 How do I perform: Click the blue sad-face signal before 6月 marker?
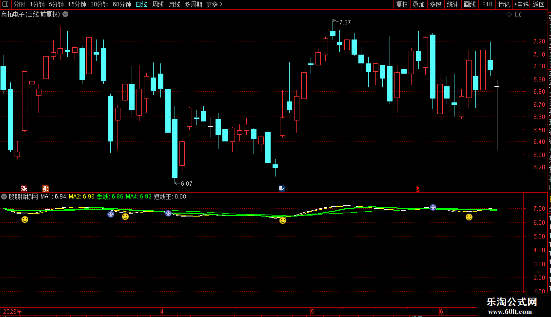433,207
